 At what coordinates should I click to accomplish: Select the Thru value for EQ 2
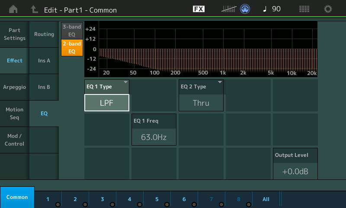point(201,103)
